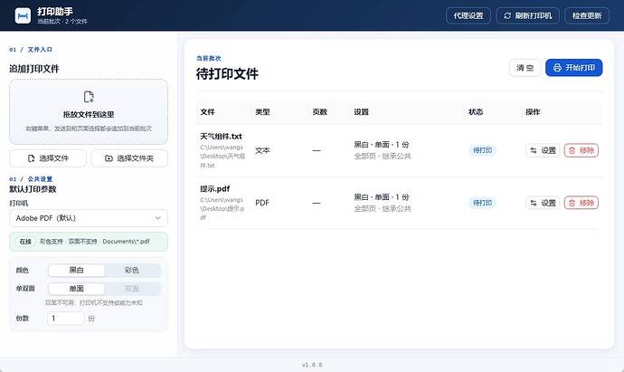
Task: Click the printer icon in 开始打印
Action: [557, 67]
